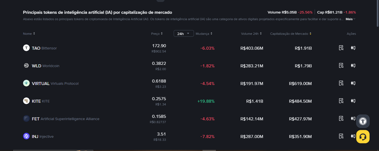Image resolution: width=379 pixels, height=151 pixels.
Task: Sort by Volume 24h column
Action: point(251,34)
